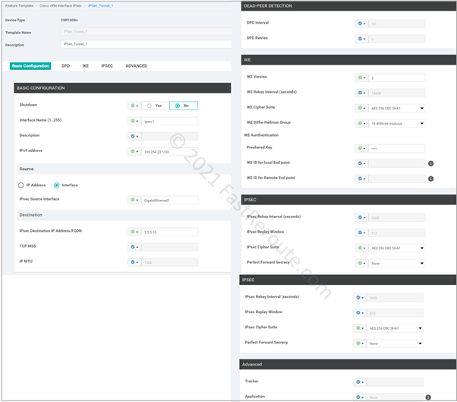Click the Tracker input field

[x=395, y=382]
